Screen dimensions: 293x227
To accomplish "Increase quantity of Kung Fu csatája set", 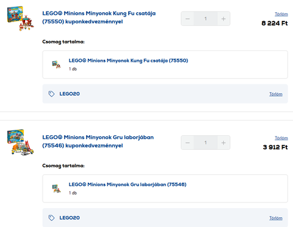I will [x=223, y=18].
